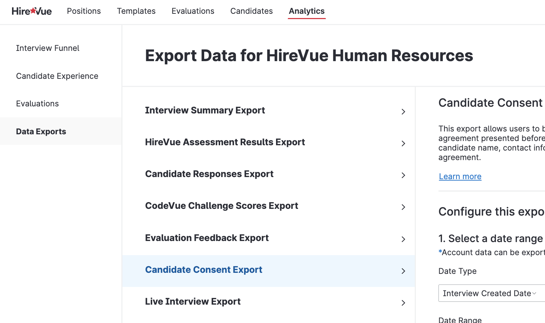Click the Candidate Consent Export chevron icon
Image resolution: width=545 pixels, height=323 pixels.
click(x=403, y=271)
